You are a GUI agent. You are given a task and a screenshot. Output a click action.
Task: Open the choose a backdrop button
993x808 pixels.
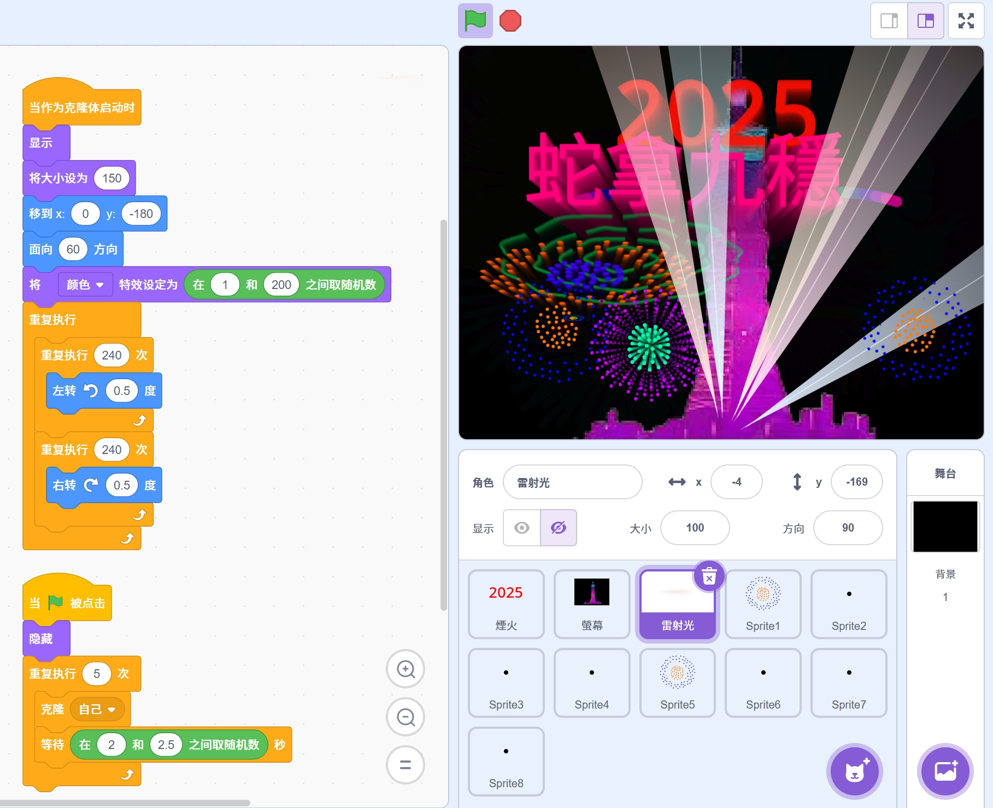[945, 771]
